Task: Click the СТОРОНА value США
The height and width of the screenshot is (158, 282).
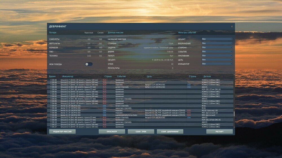Action: [x=171, y=43]
